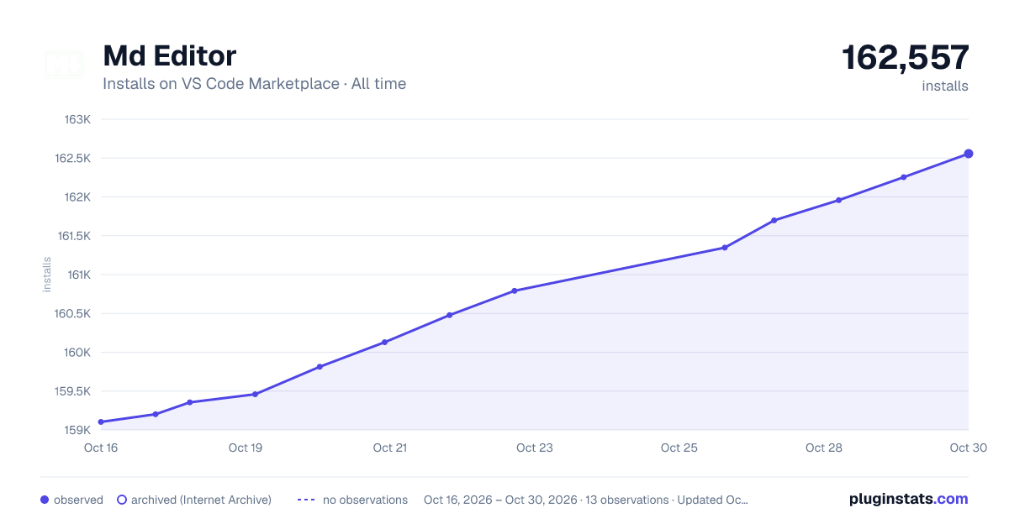
Task: Open the pluginstats.com link
Action: coord(908,499)
